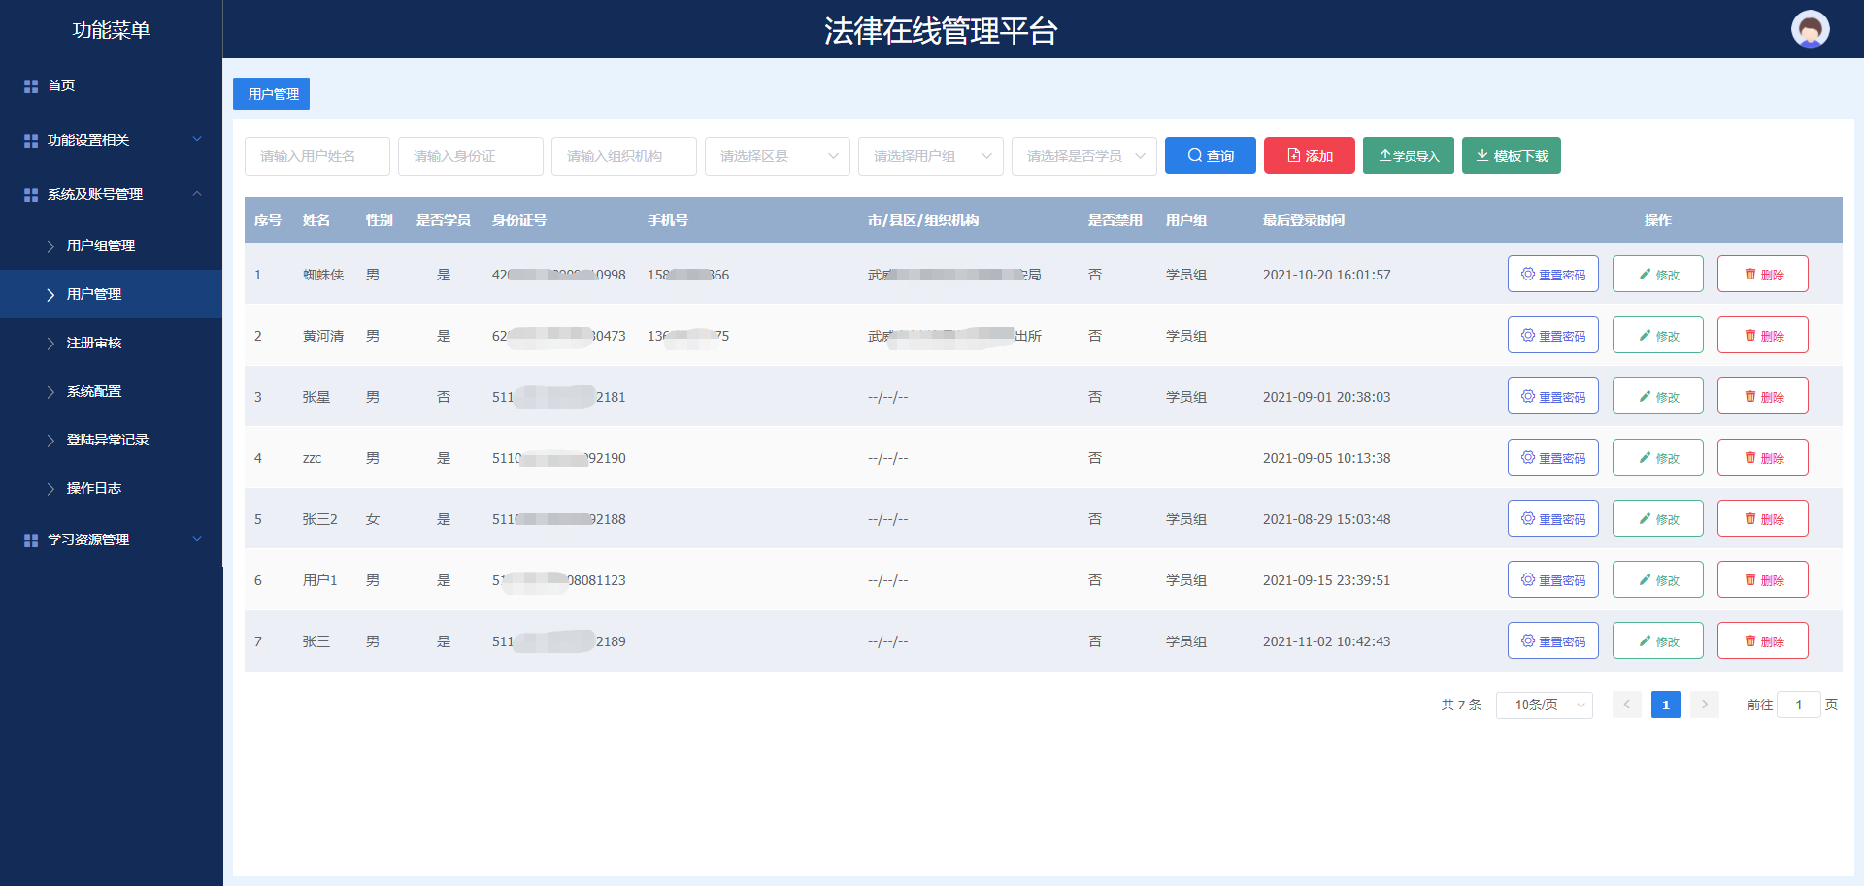This screenshot has width=1864, height=886.
Task: Reset password for user 蜘蛛侠
Action: 1553,274
